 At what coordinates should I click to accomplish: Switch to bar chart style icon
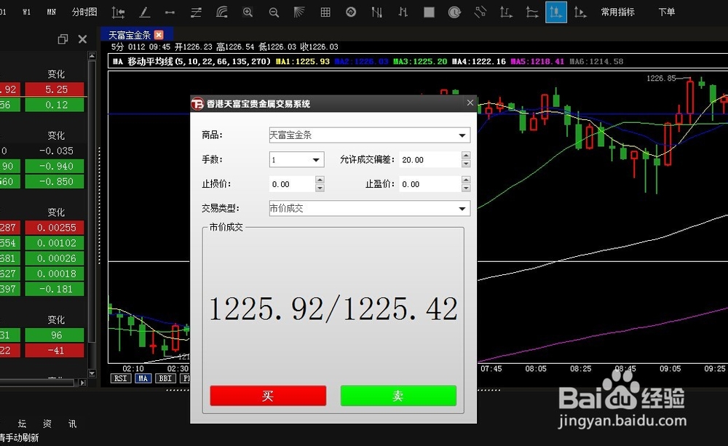pos(377,12)
